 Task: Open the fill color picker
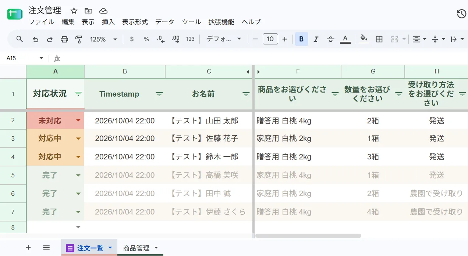[x=364, y=39]
